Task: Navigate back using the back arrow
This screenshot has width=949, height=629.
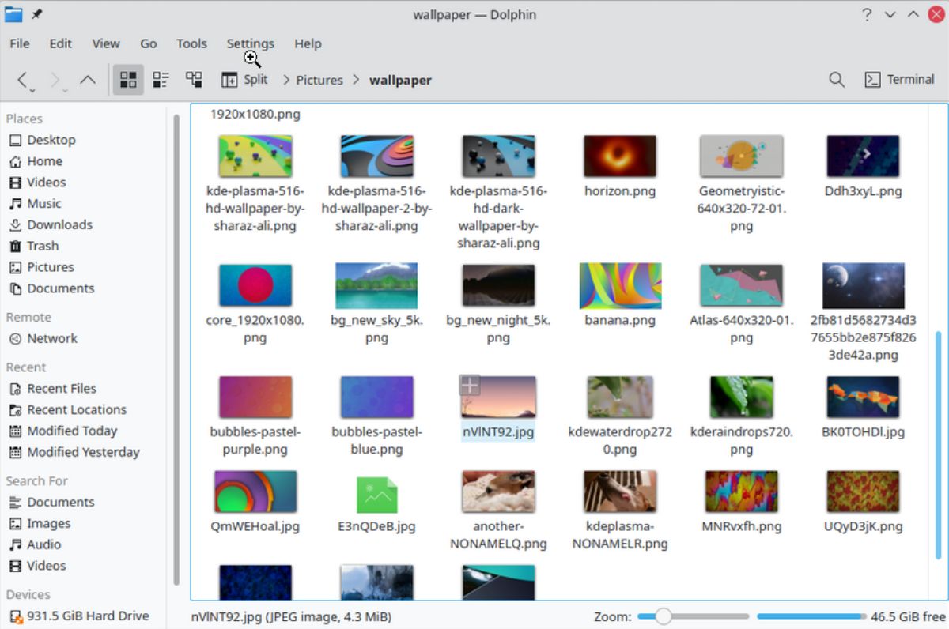Action: pos(22,79)
